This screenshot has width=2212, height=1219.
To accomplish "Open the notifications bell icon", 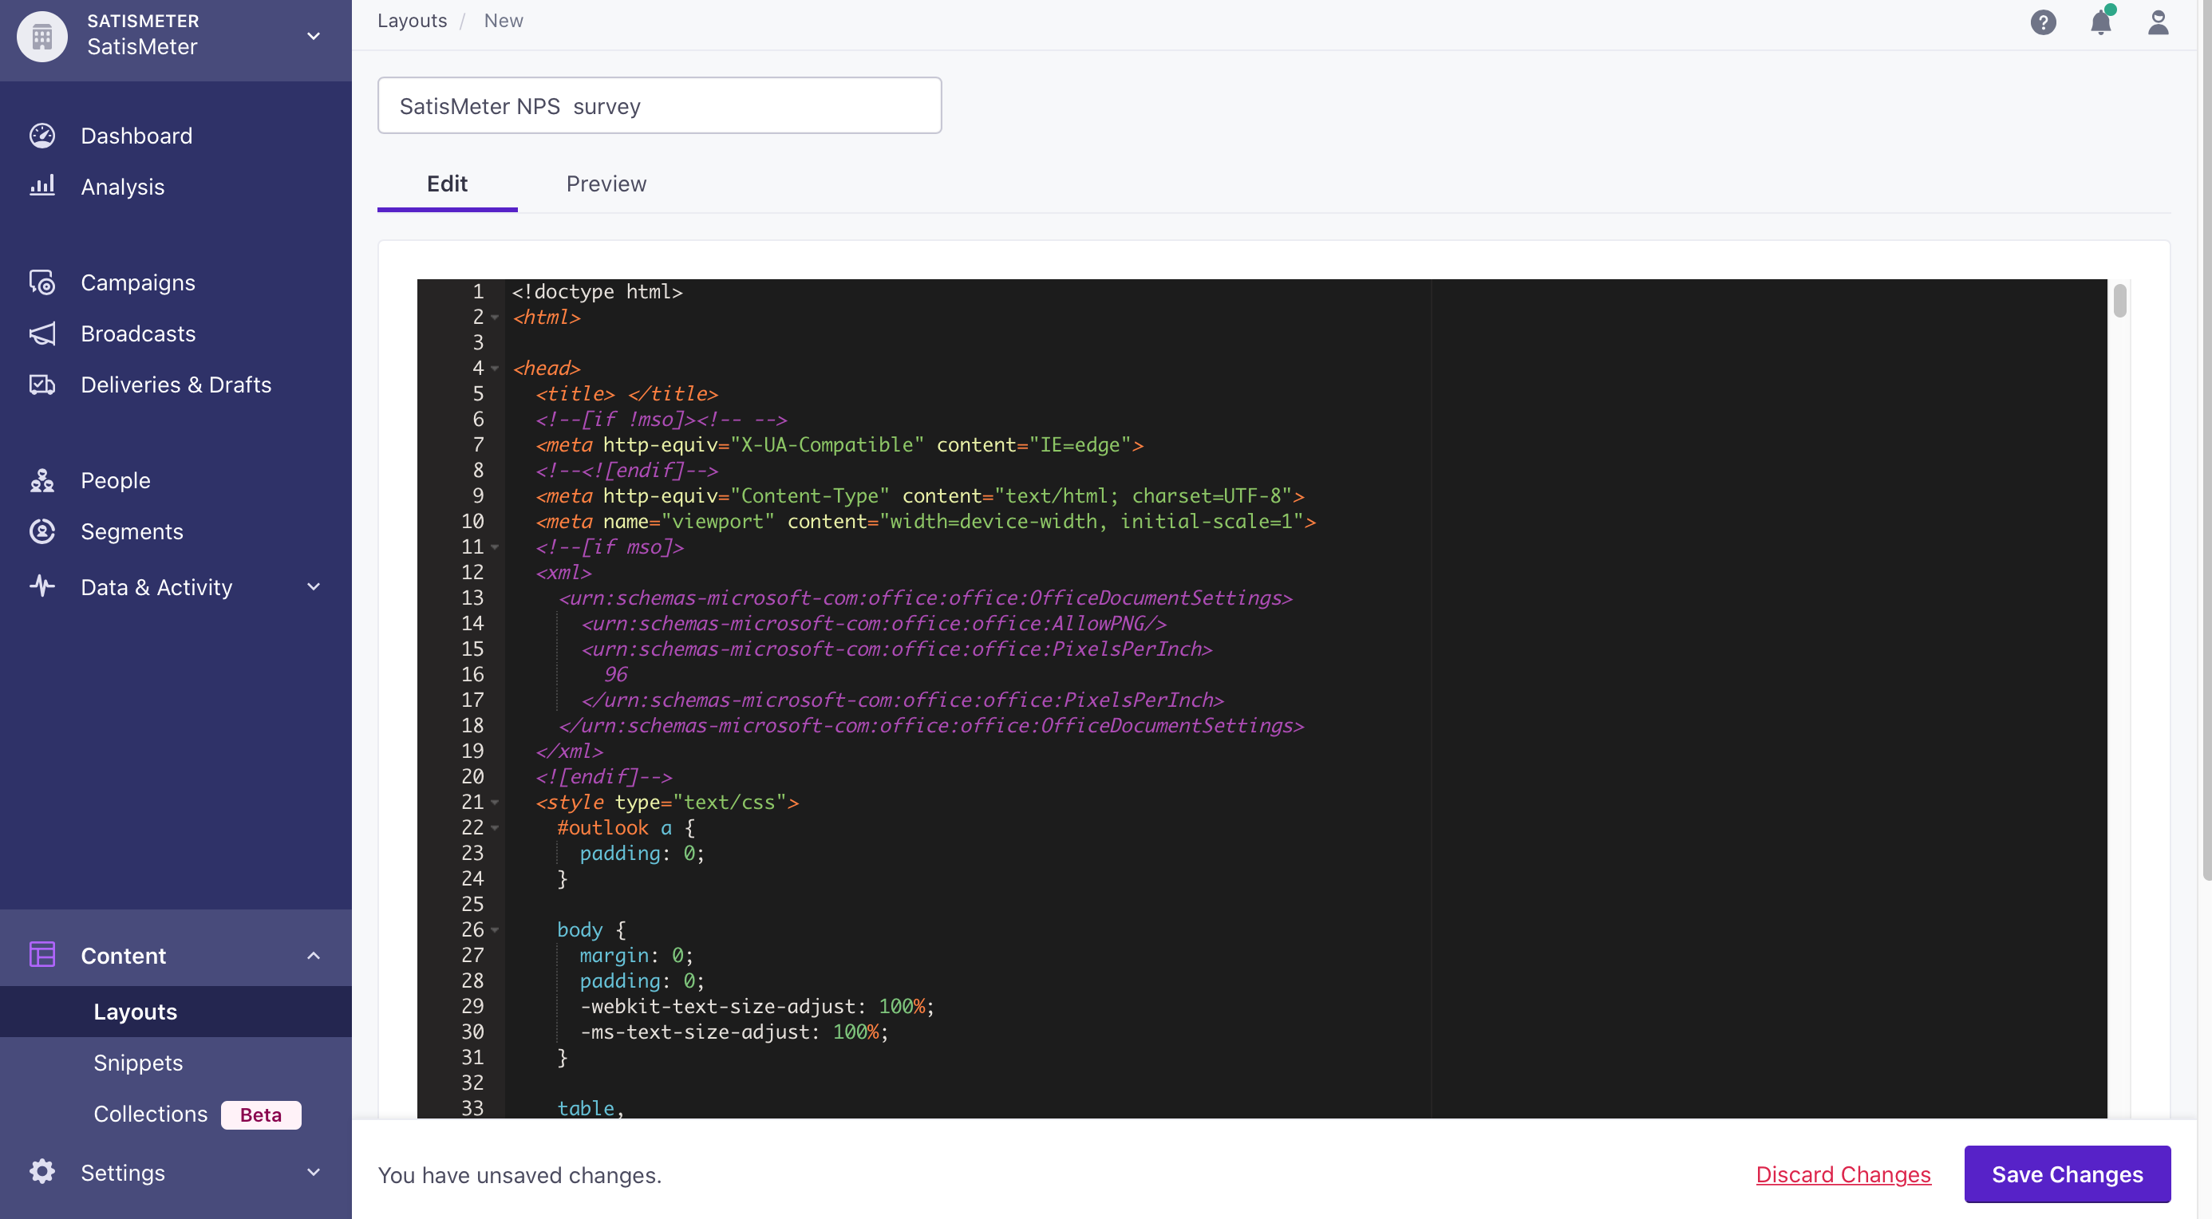I will (2100, 22).
